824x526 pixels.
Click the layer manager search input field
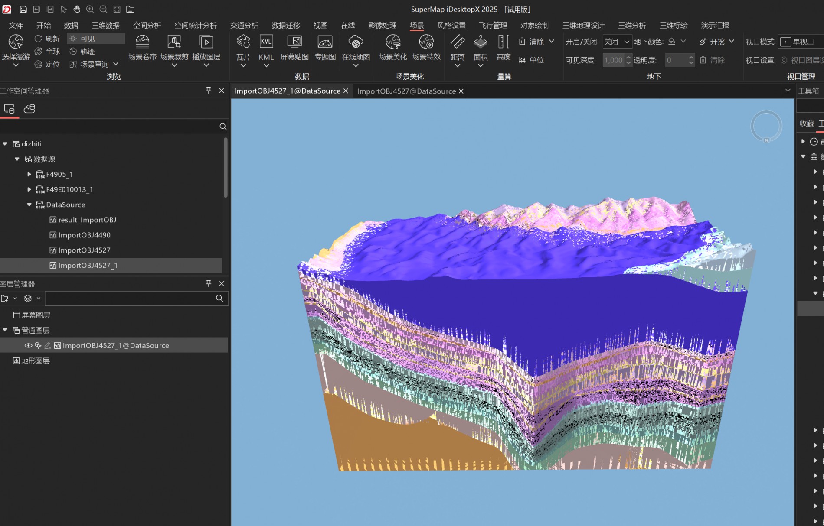pyautogui.click(x=130, y=298)
